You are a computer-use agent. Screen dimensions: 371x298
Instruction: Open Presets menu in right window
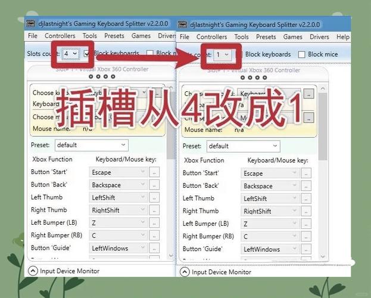[x=266, y=37]
